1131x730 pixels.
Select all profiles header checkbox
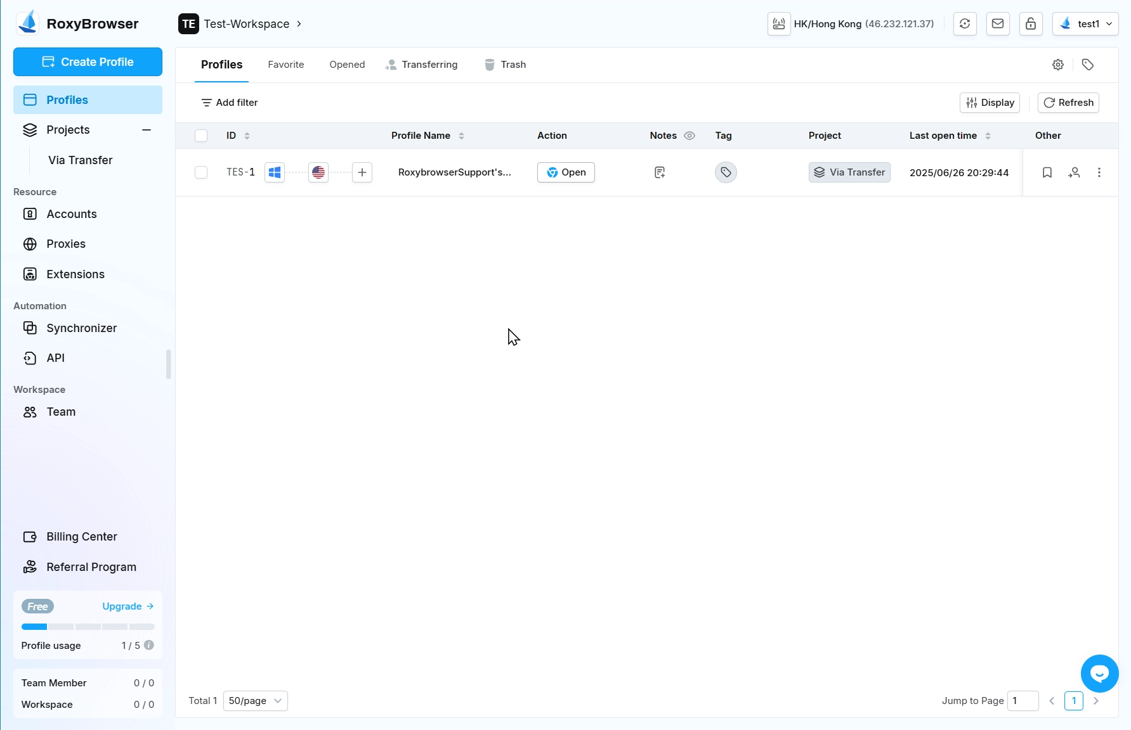[x=201, y=136]
